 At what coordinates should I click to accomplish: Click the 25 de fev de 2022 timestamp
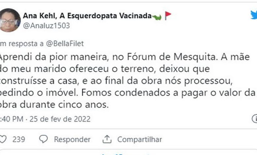[60, 119]
